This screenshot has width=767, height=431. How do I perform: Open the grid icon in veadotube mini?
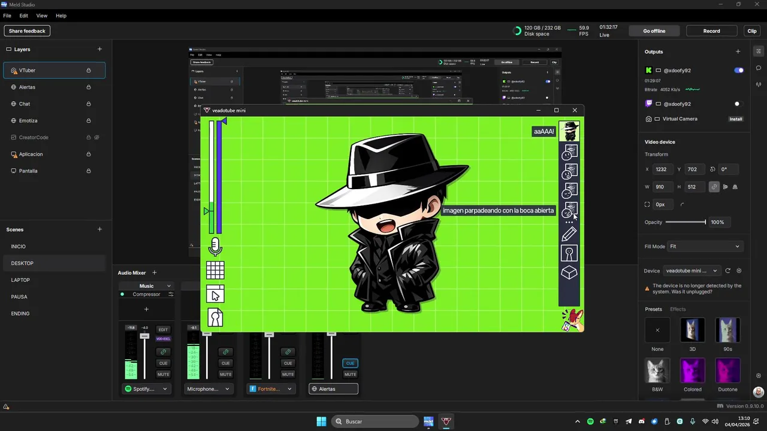coord(215,271)
